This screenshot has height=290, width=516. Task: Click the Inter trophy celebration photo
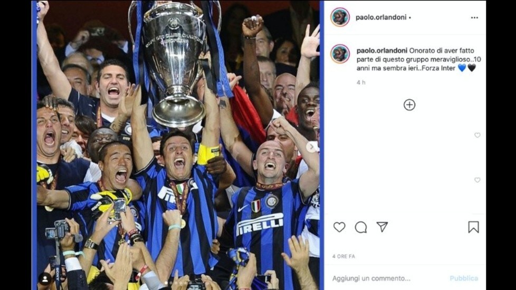click(x=178, y=145)
